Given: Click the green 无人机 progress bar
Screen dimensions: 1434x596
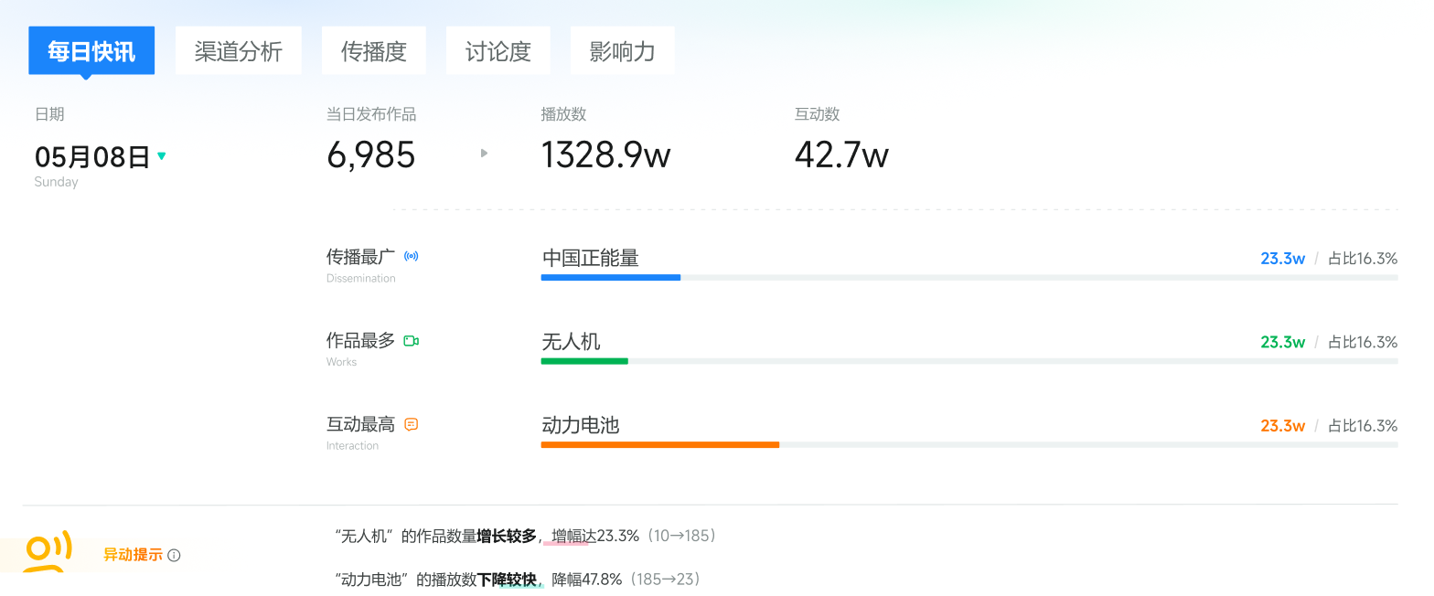Looking at the screenshot, I should pos(584,361).
